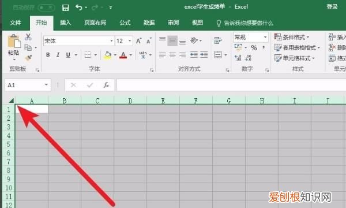Viewport: 346px width, 208px height.
Task: Click the Align Right icon
Action: tap(182, 54)
